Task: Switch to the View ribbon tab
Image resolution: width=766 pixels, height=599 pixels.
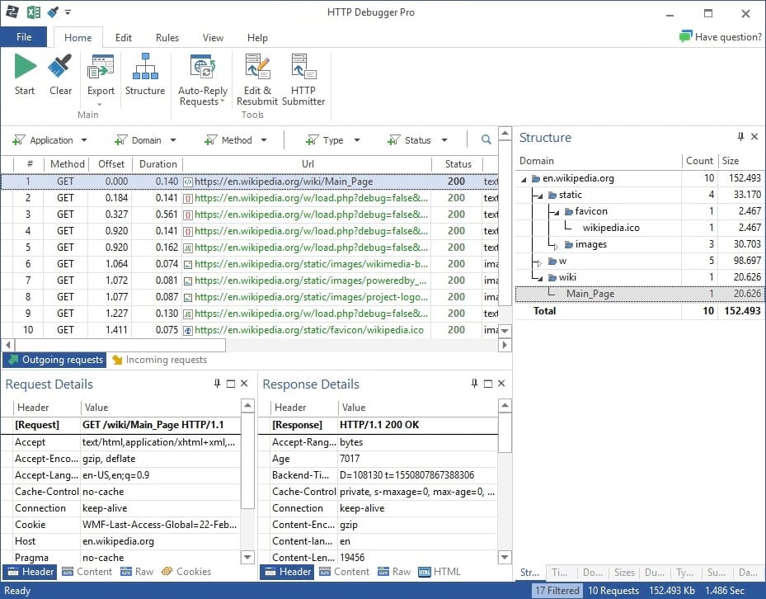Action: click(x=213, y=38)
